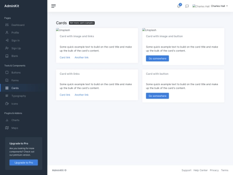
Task: Click Card link in Card with image and links
Action: (x=65, y=57)
